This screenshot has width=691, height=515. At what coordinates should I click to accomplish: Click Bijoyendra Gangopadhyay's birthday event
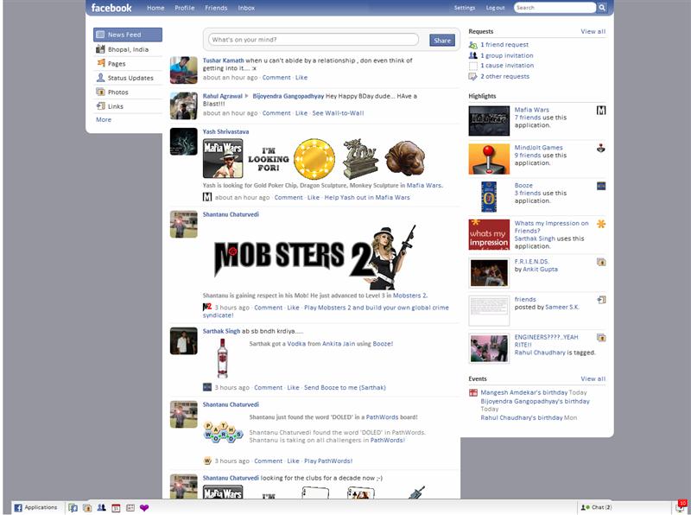coord(535,401)
